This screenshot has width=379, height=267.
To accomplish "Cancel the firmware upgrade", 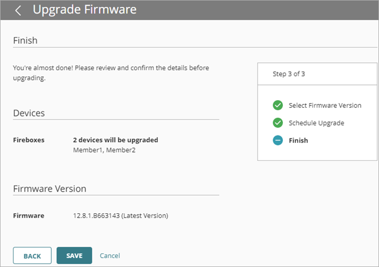I will pos(110,256).
